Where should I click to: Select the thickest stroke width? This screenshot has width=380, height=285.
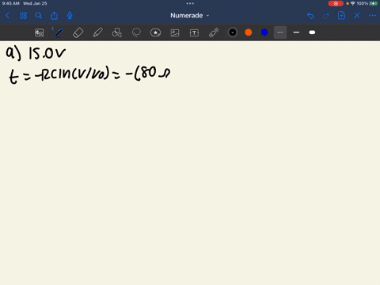312,32
